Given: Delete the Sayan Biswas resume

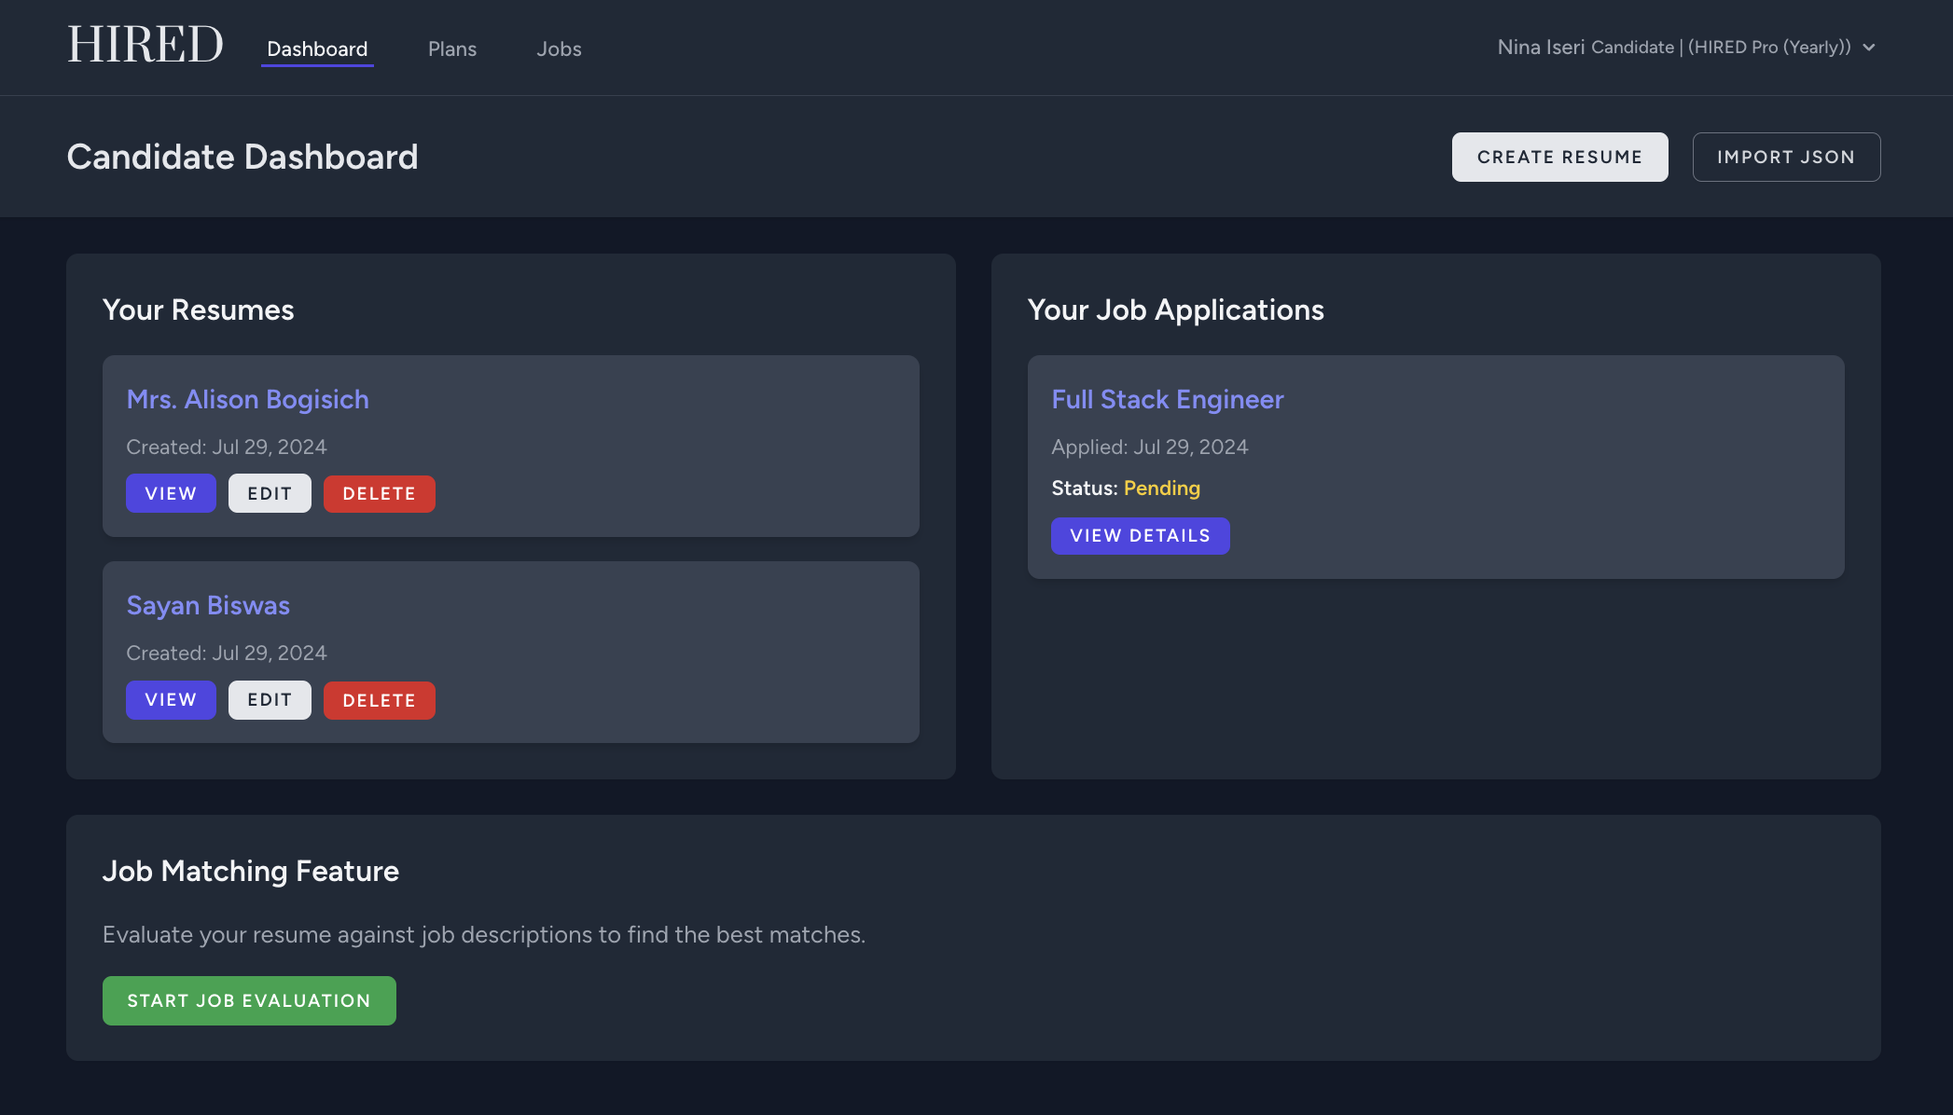Looking at the screenshot, I should point(380,699).
